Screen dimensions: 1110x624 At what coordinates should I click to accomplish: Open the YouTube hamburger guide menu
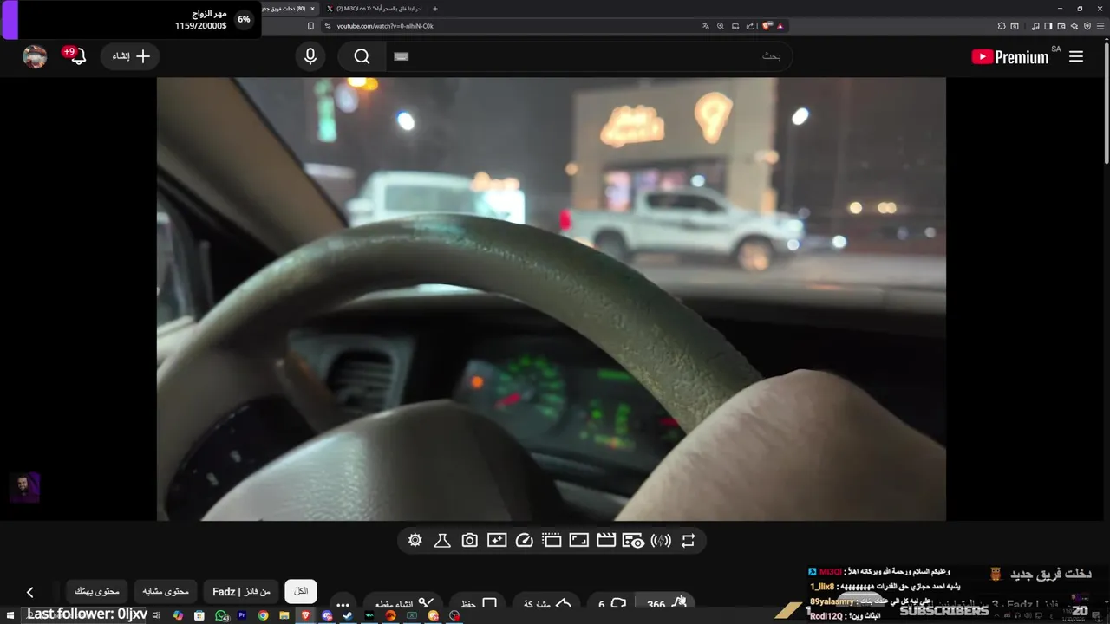click(x=1076, y=56)
